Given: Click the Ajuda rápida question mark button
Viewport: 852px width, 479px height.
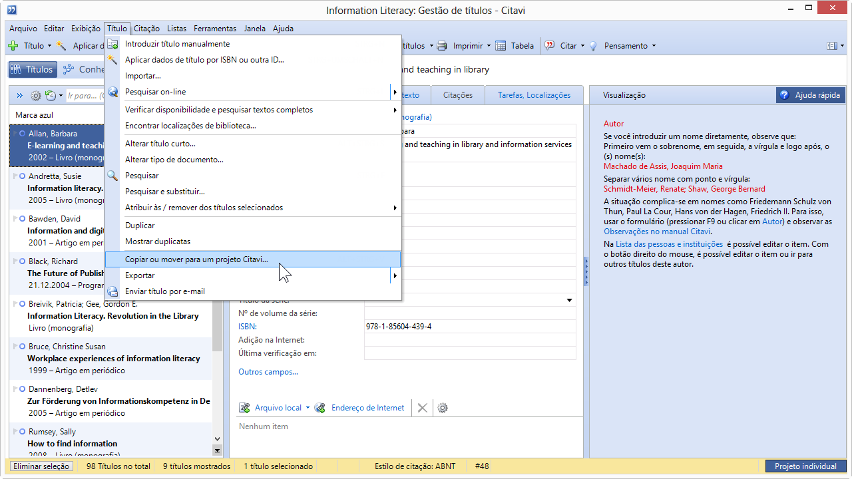Looking at the screenshot, I should (x=811, y=95).
